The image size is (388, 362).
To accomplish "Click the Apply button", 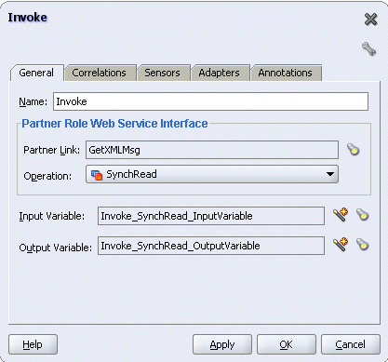I will click(x=222, y=344).
